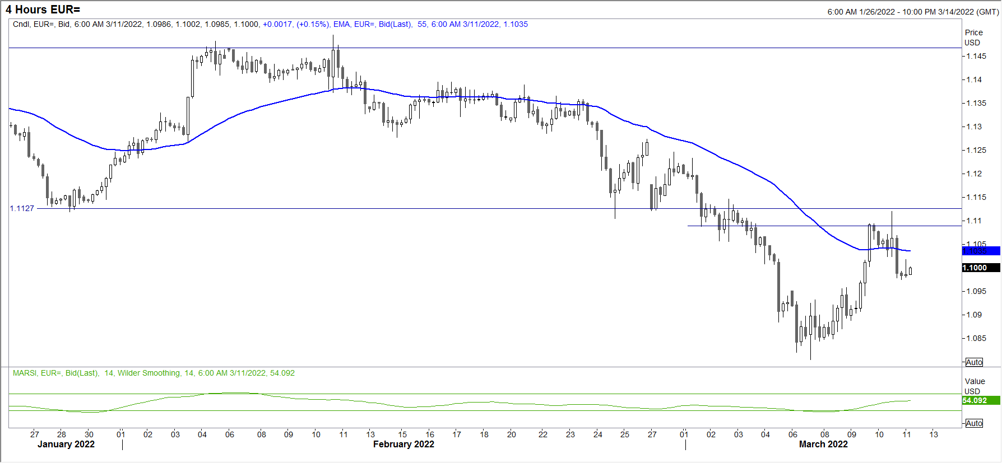
Task: Click the 25 date label on time axis
Action: point(625,434)
